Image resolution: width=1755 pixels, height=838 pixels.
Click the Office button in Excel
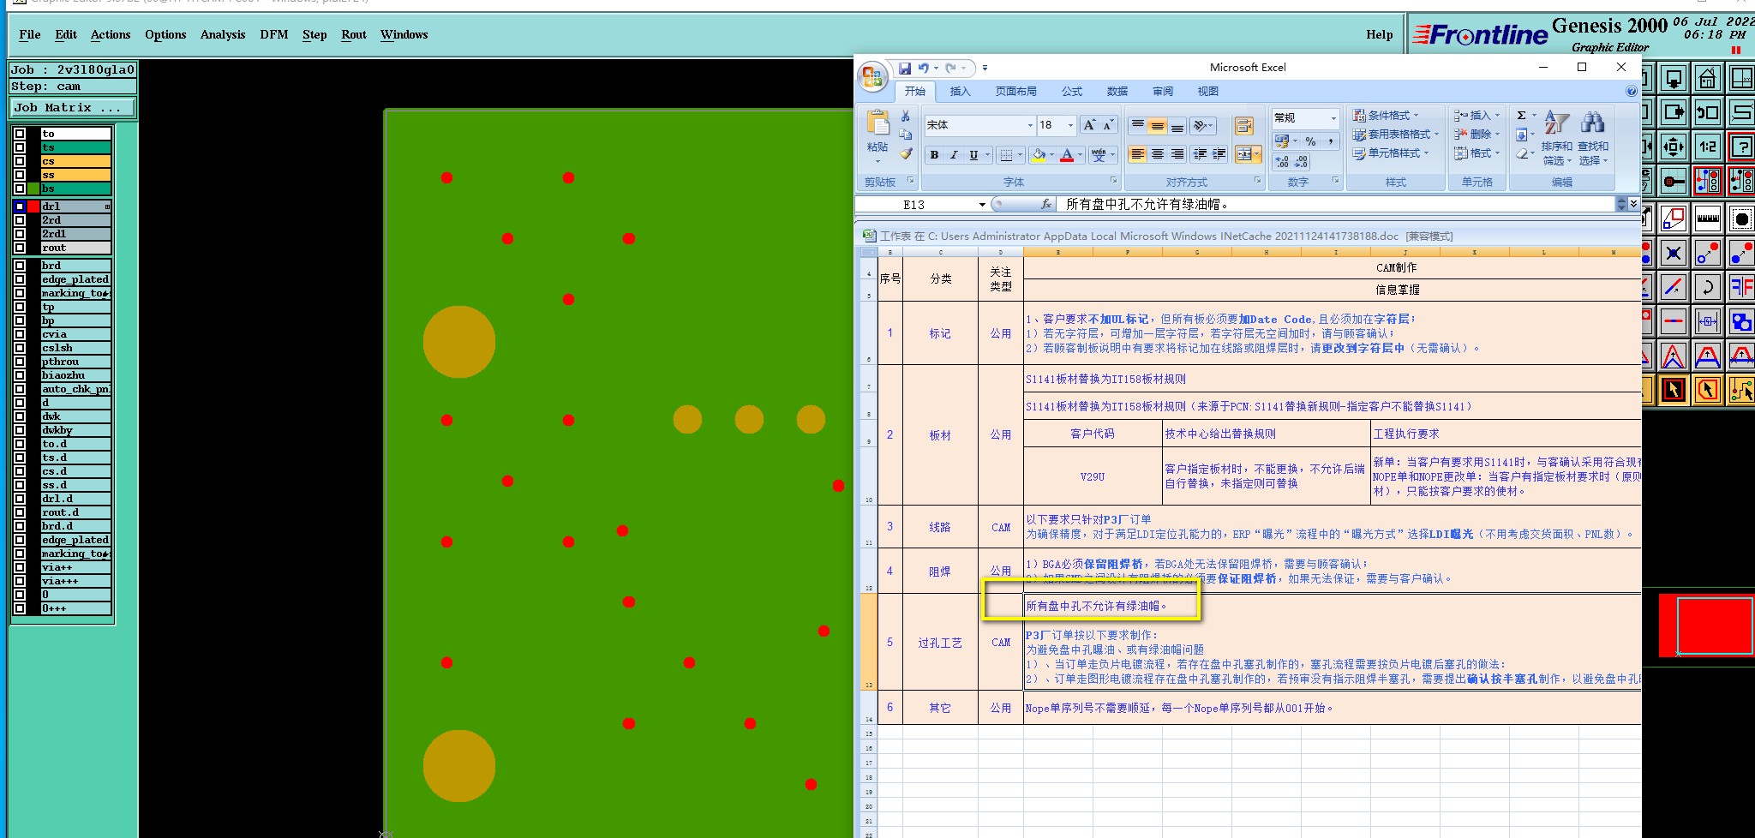tap(873, 77)
